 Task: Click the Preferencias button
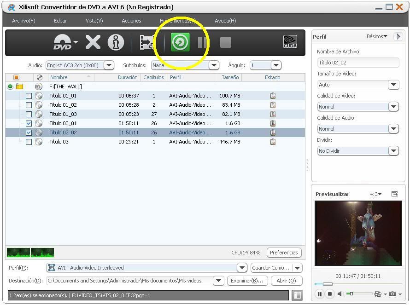[x=284, y=253]
